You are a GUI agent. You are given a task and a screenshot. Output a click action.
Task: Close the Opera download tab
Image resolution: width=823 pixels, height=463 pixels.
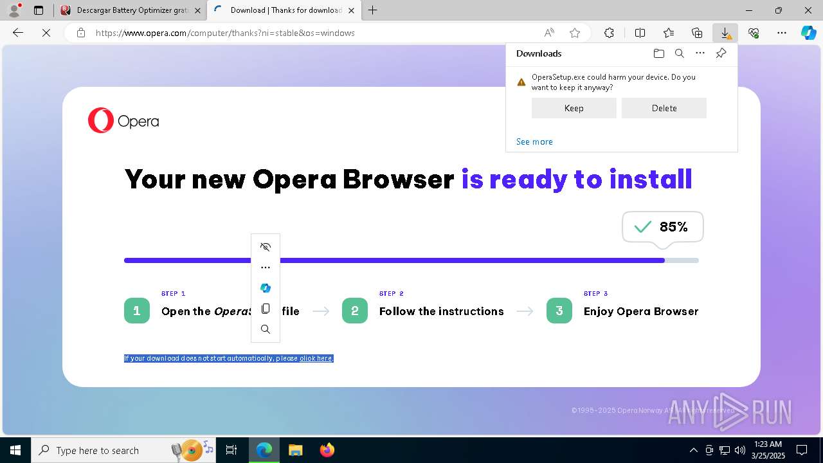point(351,10)
